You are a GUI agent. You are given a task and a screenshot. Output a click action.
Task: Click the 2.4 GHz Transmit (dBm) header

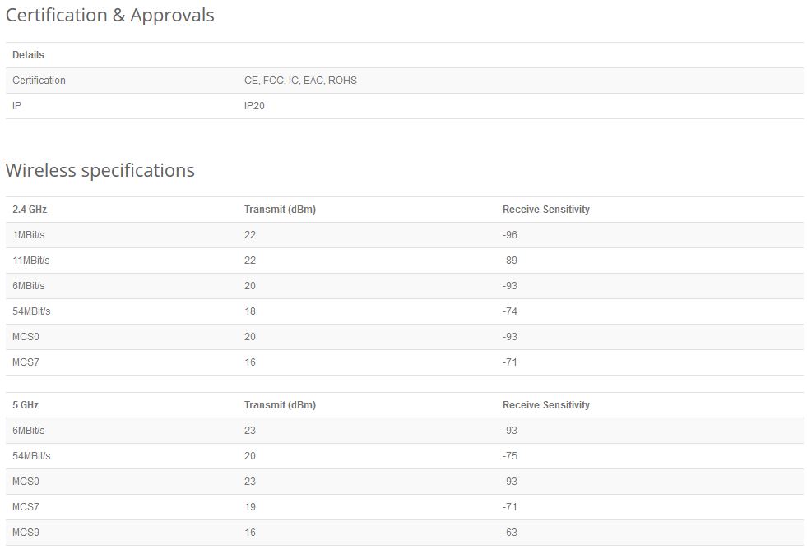[280, 210]
